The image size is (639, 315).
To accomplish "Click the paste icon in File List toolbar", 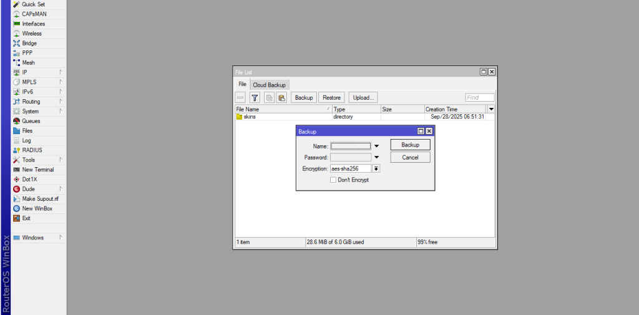I will (x=281, y=97).
